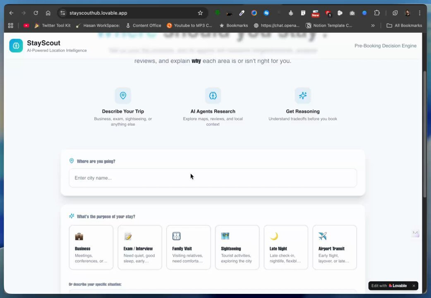
Task: Open the Bookmarks folder star
Action: tap(234, 26)
